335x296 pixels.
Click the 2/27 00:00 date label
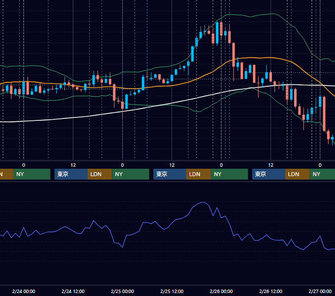pos(320,291)
